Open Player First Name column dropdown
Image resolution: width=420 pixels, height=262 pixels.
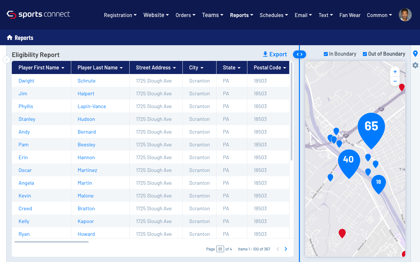63,68
